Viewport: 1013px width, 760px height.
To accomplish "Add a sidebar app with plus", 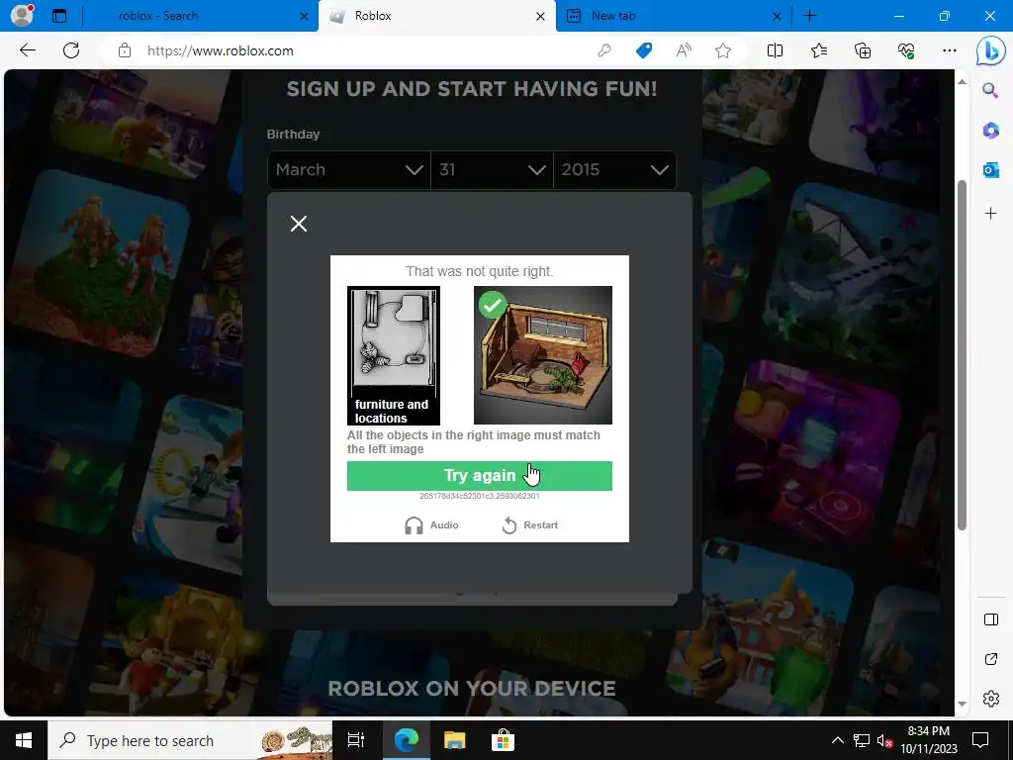I will coord(990,214).
